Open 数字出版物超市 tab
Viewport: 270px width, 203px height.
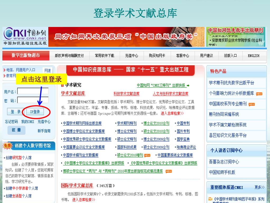26,56
